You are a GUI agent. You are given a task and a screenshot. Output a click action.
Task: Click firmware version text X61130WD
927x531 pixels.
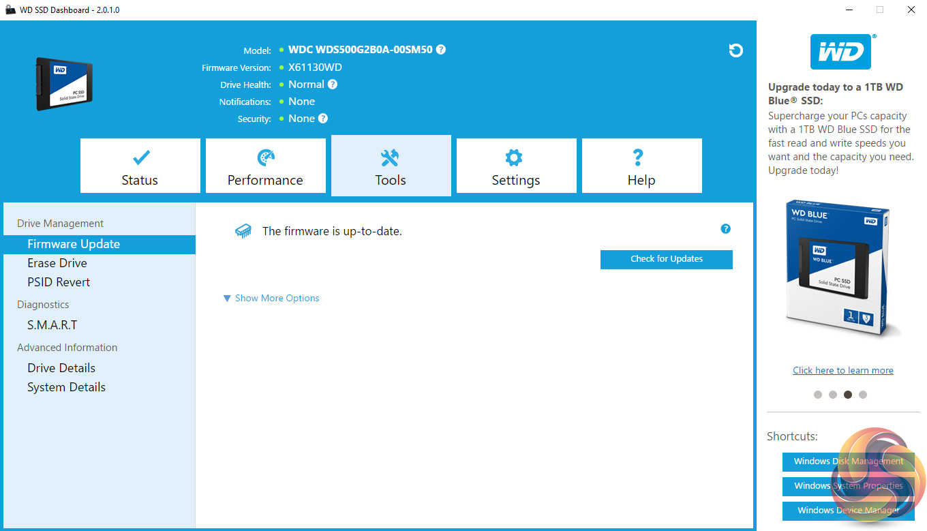[315, 67]
